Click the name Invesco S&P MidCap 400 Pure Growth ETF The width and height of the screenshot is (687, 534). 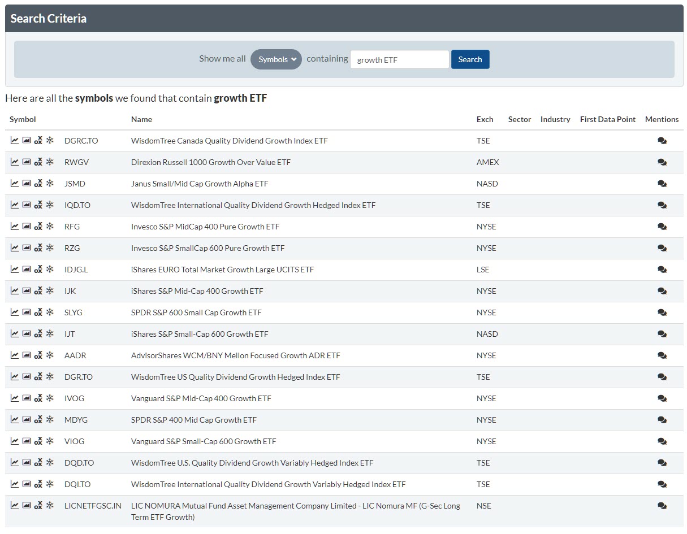click(x=205, y=227)
